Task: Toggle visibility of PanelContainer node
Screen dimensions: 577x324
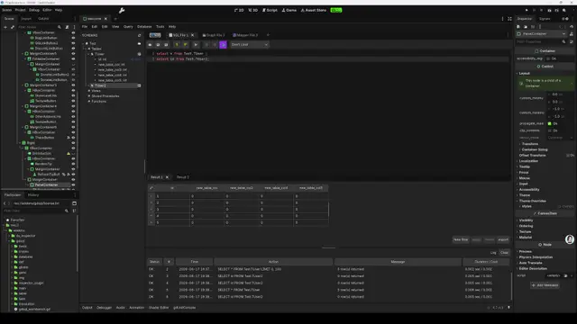Action: pyautogui.click(x=73, y=184)
